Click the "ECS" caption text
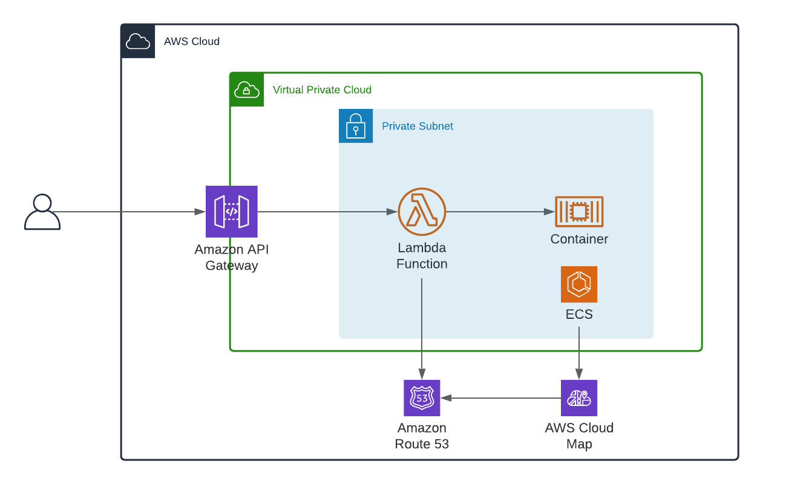This screenshot has width=806, height=484. 579,315
